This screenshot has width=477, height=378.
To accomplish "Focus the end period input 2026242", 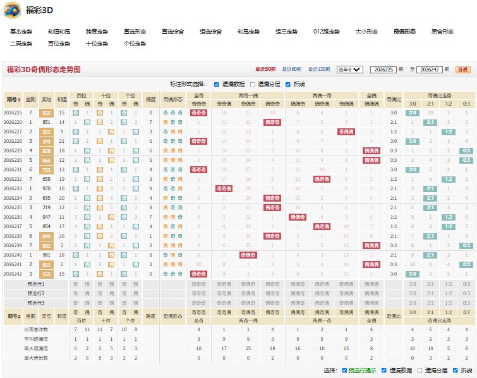I will pyautogui.click(x=429, y=70).
